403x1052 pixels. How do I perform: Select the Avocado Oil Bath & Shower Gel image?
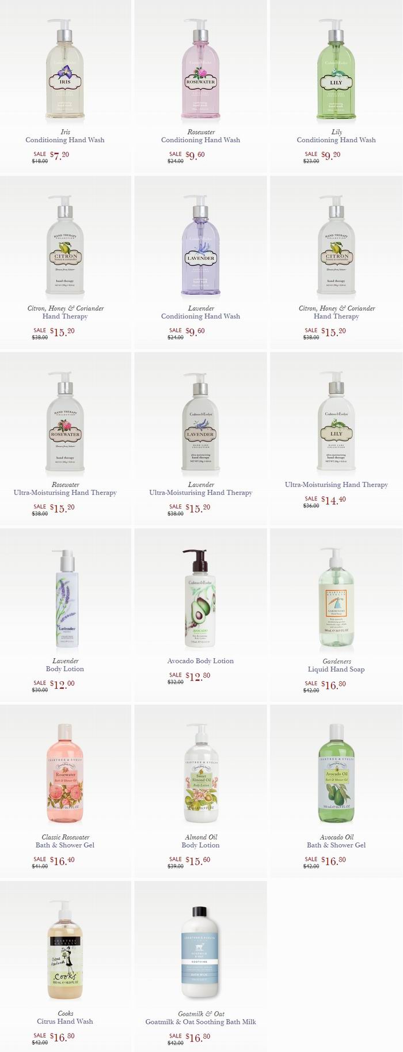tap(336, 774)
